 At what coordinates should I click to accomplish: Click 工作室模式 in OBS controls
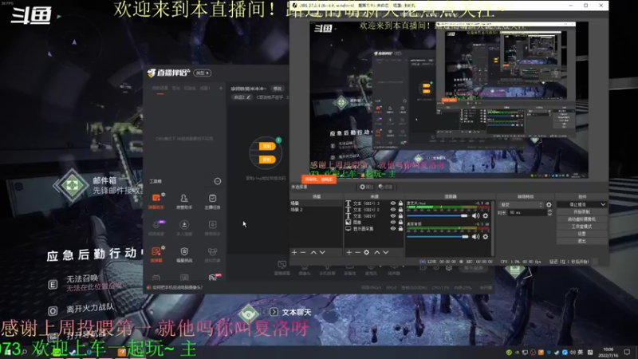click(581, 227)
